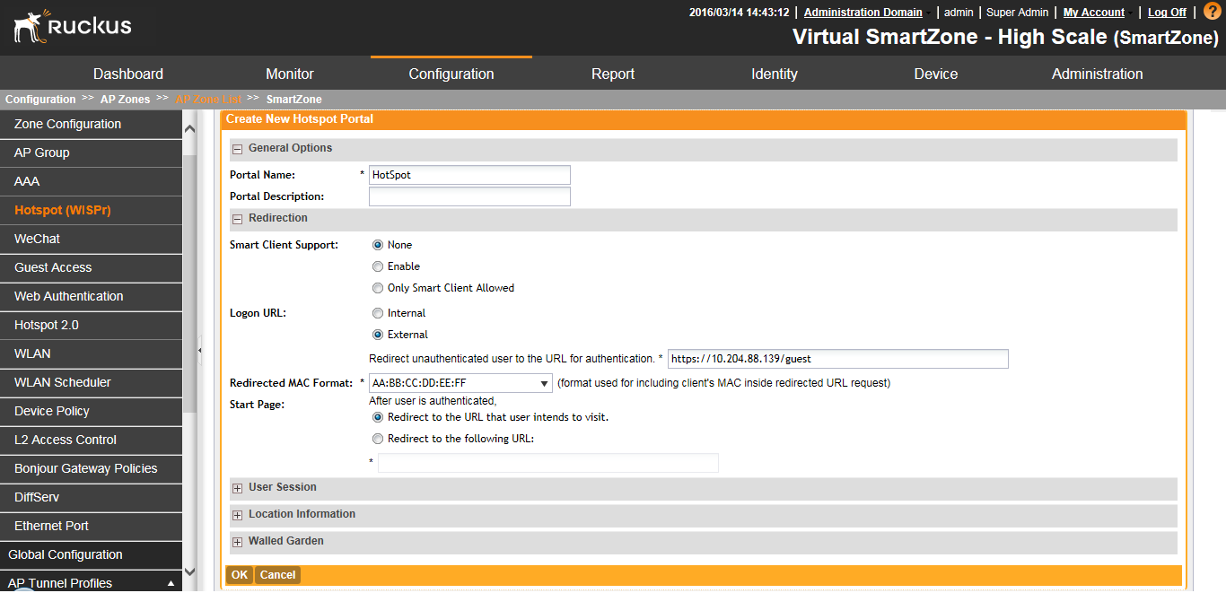Open L2 Access Control in the sidebar

91,440
